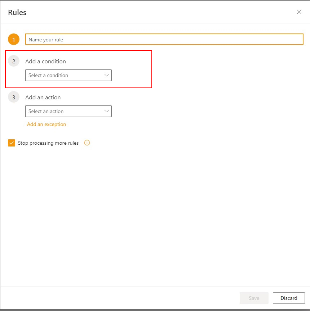Viewport: 310px width, 311px height.
Task: Click the 'Select an action' placeholder text
Action: [x=46, y=111]
